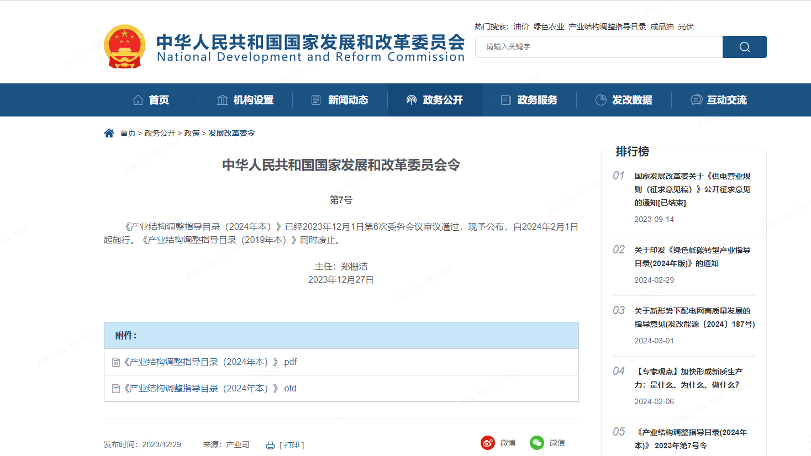The image size is (811, 456).
Task: Click the PDF attachment file icon
Action: [x=116, y=362]
